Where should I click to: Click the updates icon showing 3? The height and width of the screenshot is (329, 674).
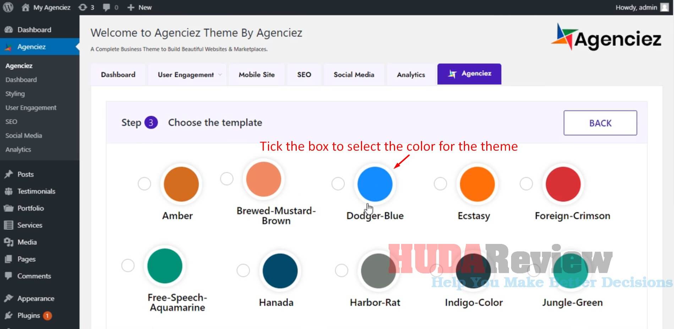[82, 7]
